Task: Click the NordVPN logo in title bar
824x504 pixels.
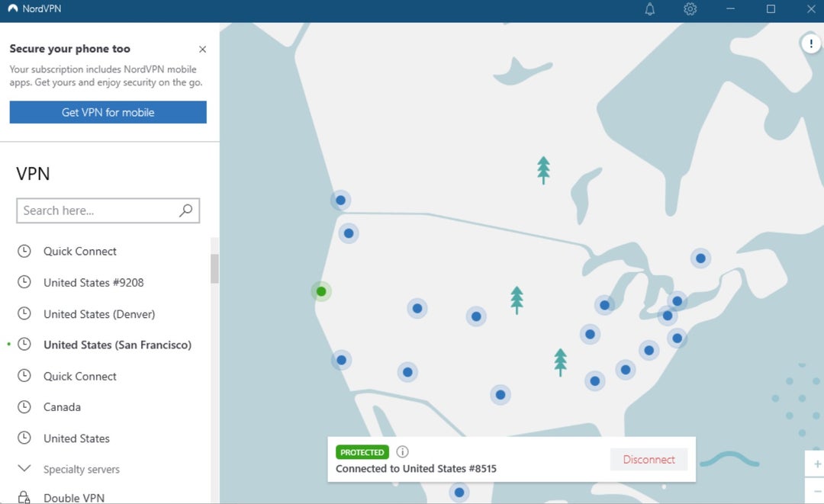Action: click(12, 9)
